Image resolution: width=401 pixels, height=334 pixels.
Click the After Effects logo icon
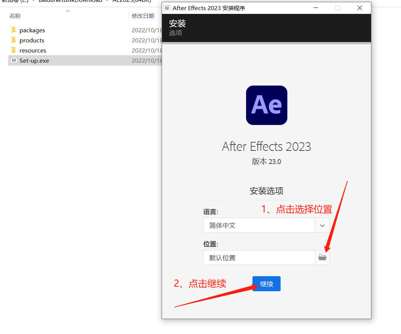tap(266, 105)
